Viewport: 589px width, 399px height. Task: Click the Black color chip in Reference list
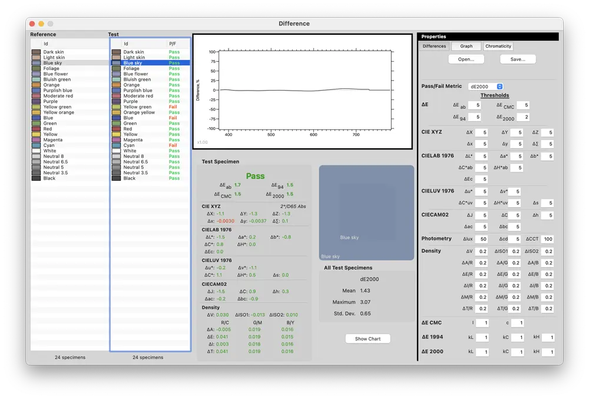[35, 178]
